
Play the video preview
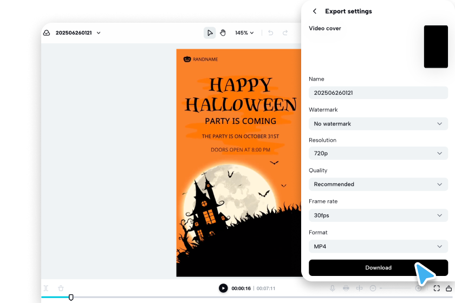[x=223, y=288]
